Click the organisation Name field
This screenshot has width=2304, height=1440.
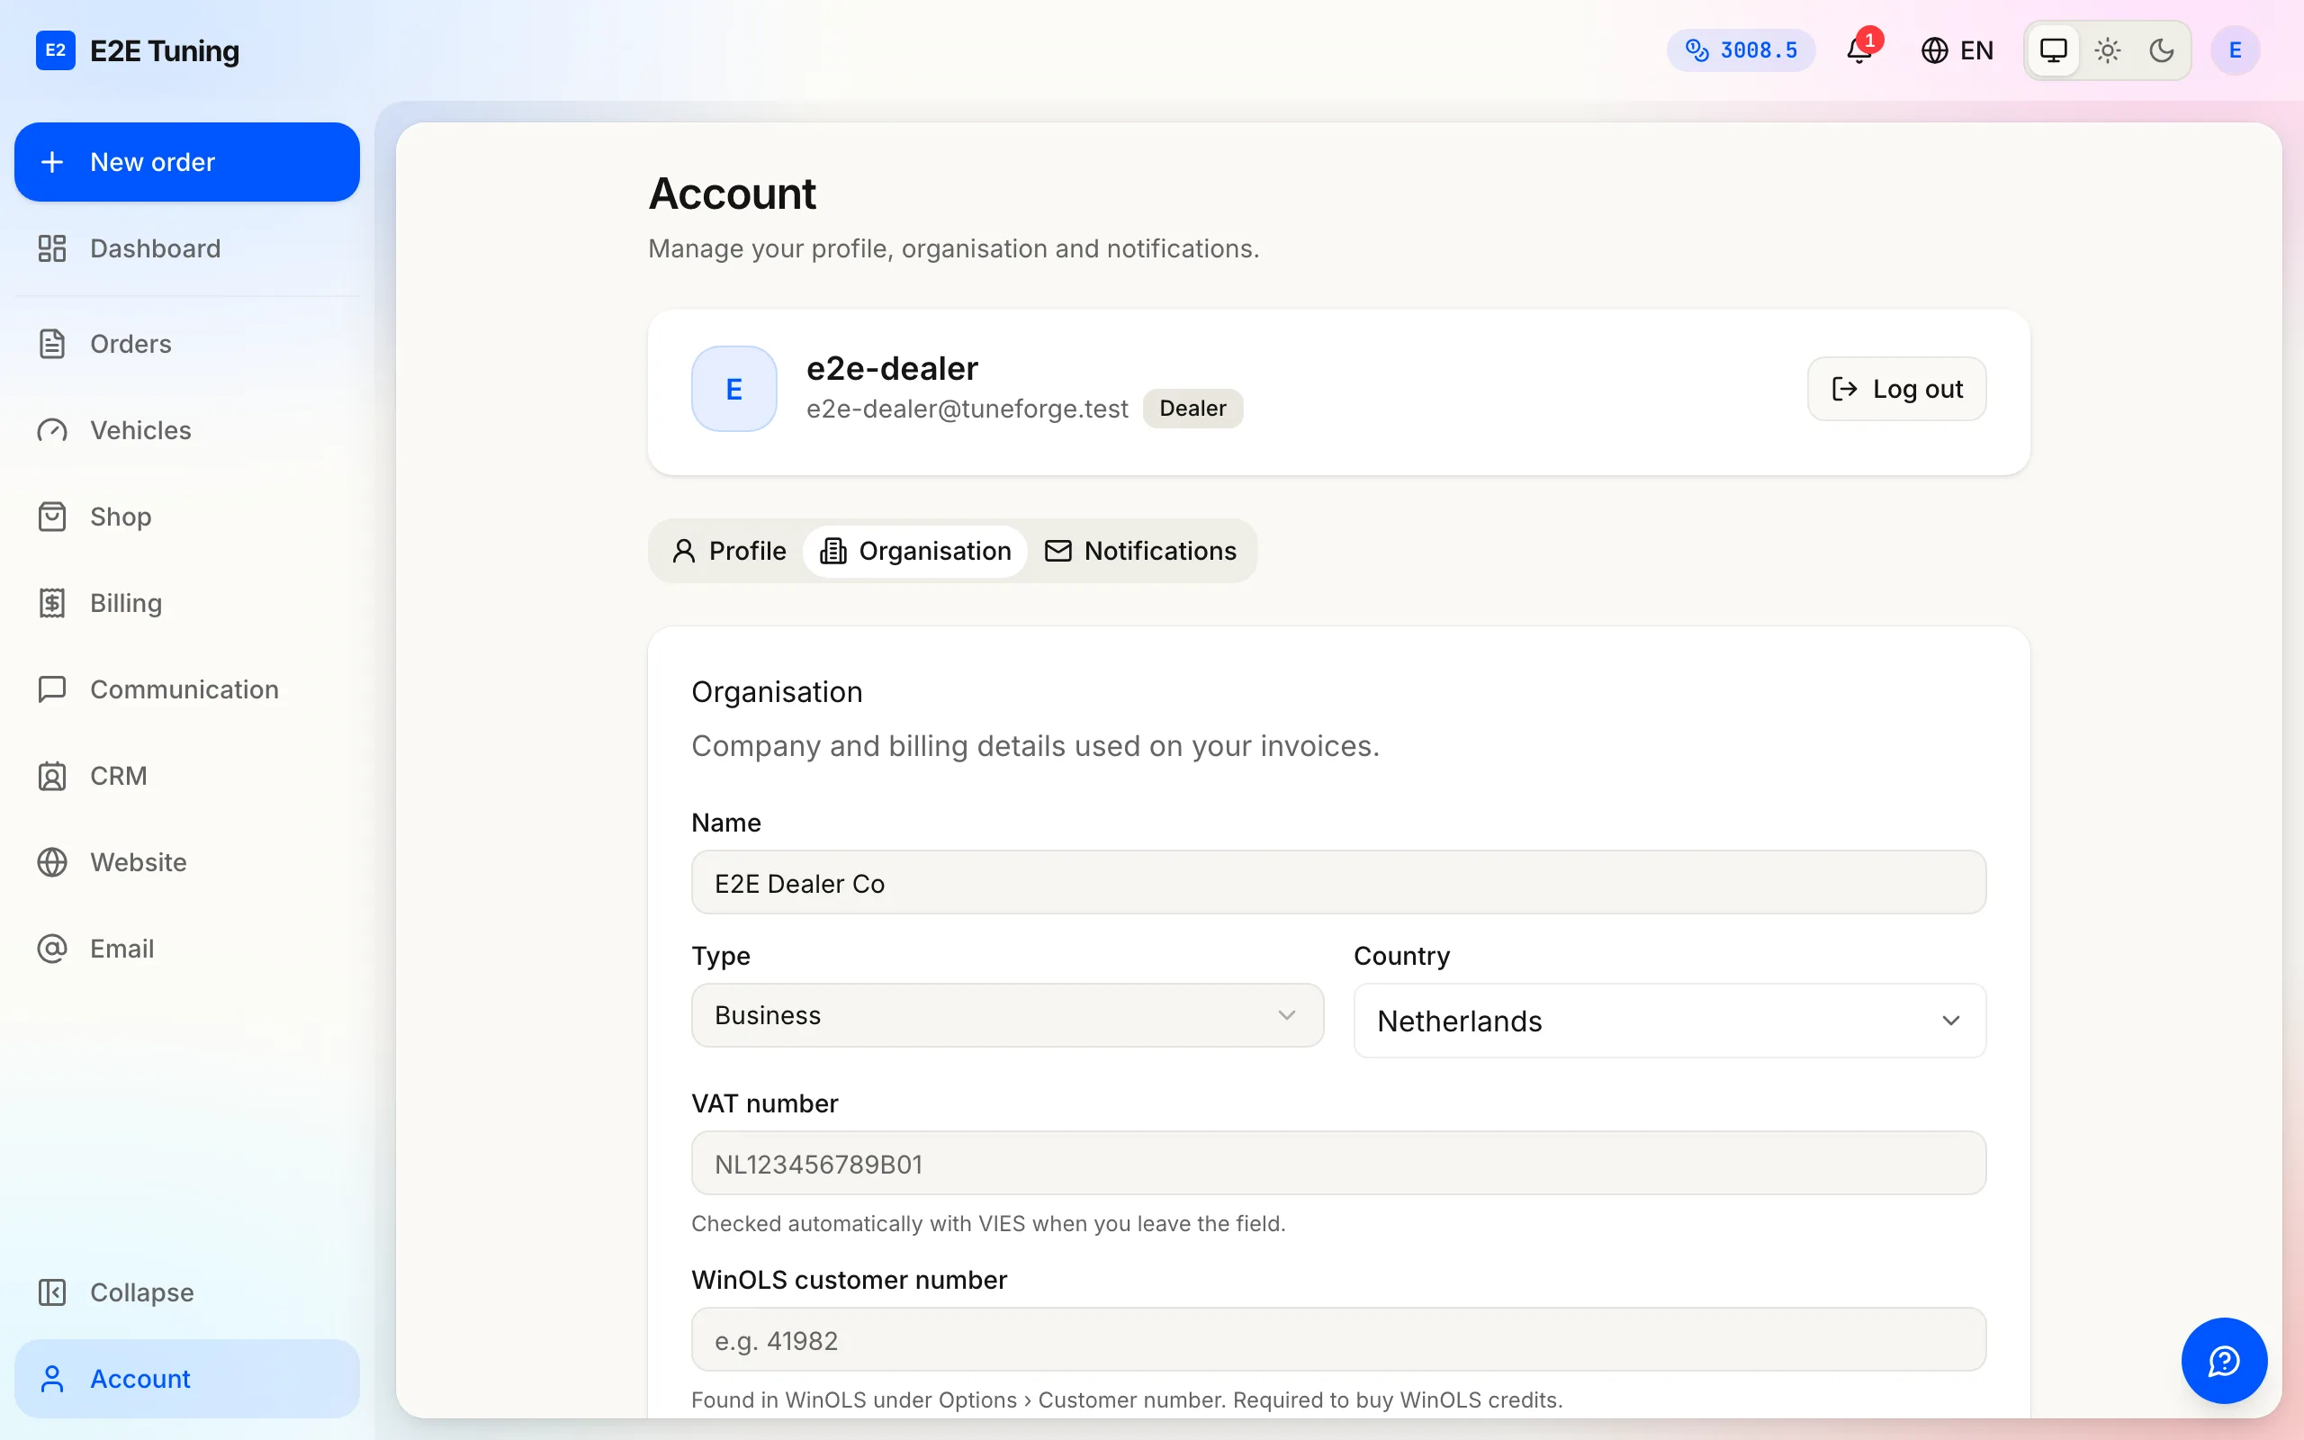(x=1338, y=883)
